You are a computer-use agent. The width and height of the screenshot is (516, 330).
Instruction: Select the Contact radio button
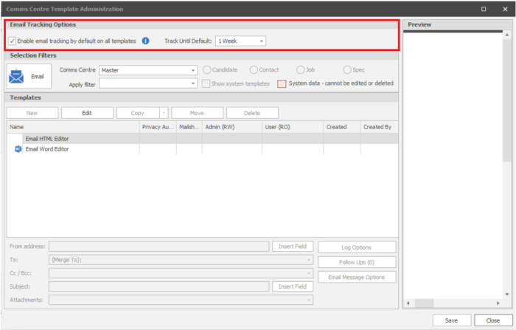(254, 70)
